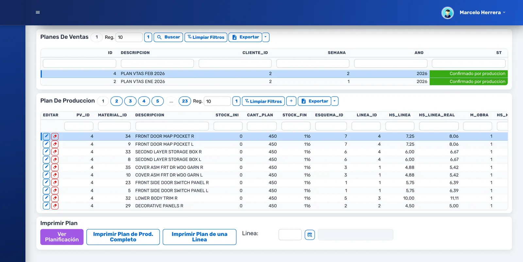The width and height of the screenshot is (523, 262).
Task: Delete the LOWER BODY TRIM R row
Action: pos(55,198)
